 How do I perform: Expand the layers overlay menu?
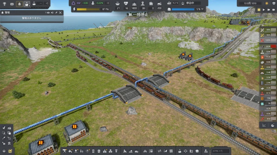tap(4, 151)
